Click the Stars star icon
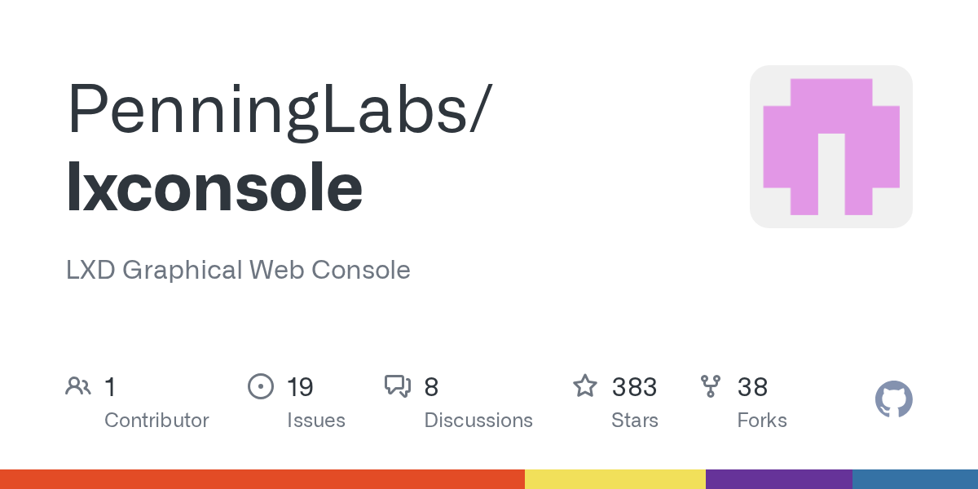The width and height of the screenshot is (978, 489). (585, 386)
